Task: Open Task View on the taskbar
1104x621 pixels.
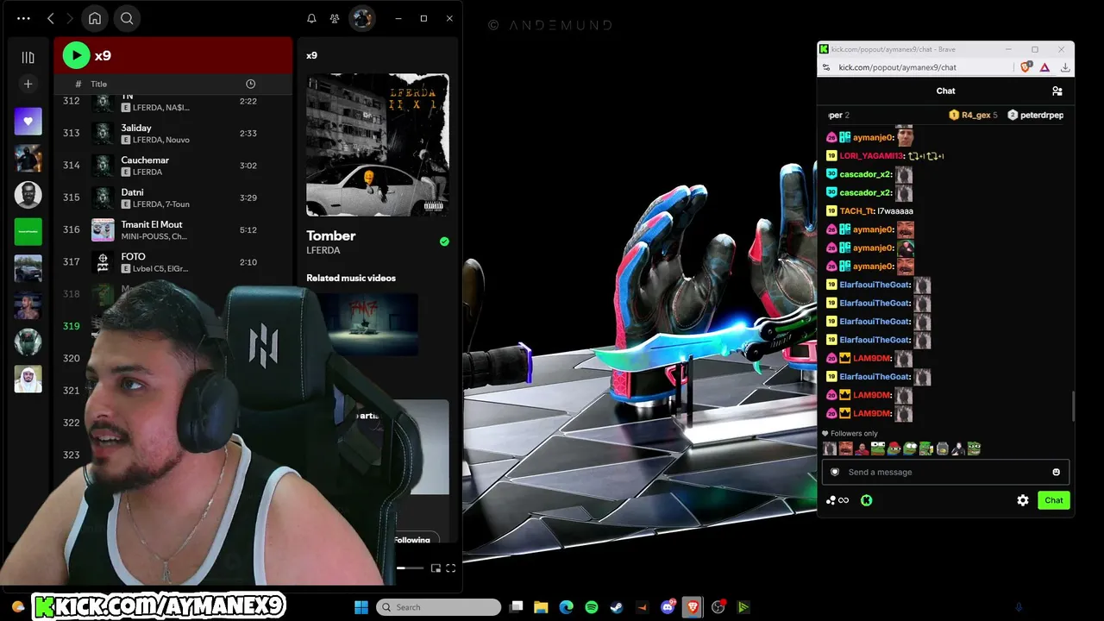Action: (516, 607)
